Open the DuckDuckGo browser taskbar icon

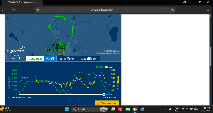pyautogui.click(x=135, y=109)
